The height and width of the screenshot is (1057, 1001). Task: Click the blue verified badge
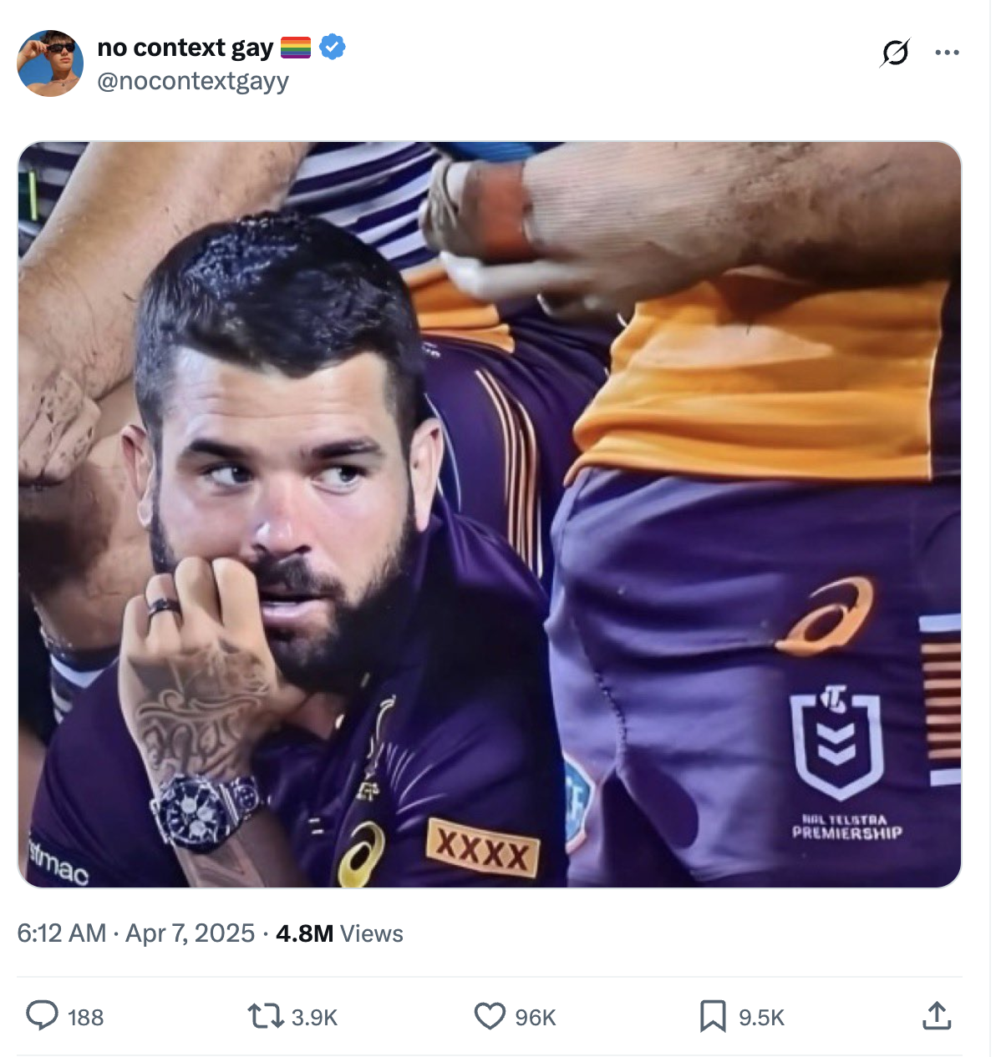click(332, 47)
